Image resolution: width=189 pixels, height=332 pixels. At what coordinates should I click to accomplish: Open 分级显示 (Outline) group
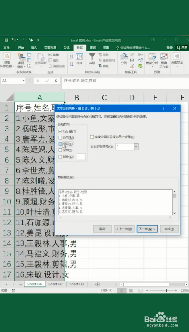(x=177, y=61)
